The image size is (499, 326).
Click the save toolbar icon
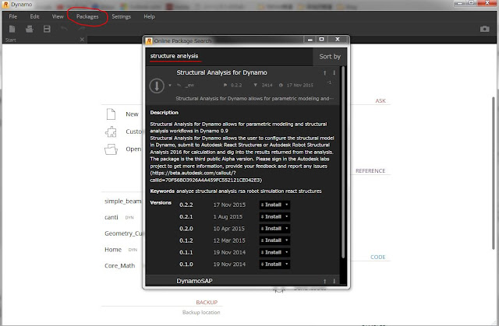(47, 29)
